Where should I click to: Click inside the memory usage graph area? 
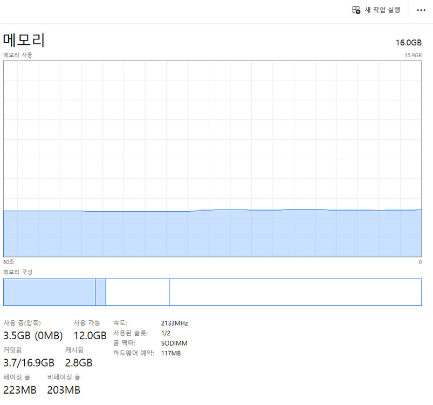(x=212, y=159)
